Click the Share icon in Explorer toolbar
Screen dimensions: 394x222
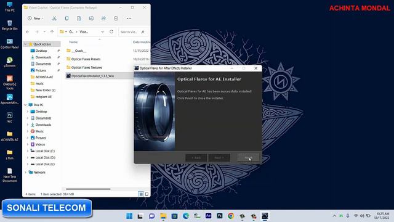click(x=103, y=18)
